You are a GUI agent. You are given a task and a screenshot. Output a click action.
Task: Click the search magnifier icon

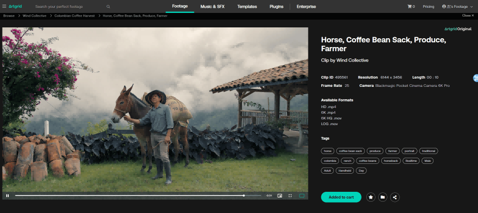click(x=108, y=7)
